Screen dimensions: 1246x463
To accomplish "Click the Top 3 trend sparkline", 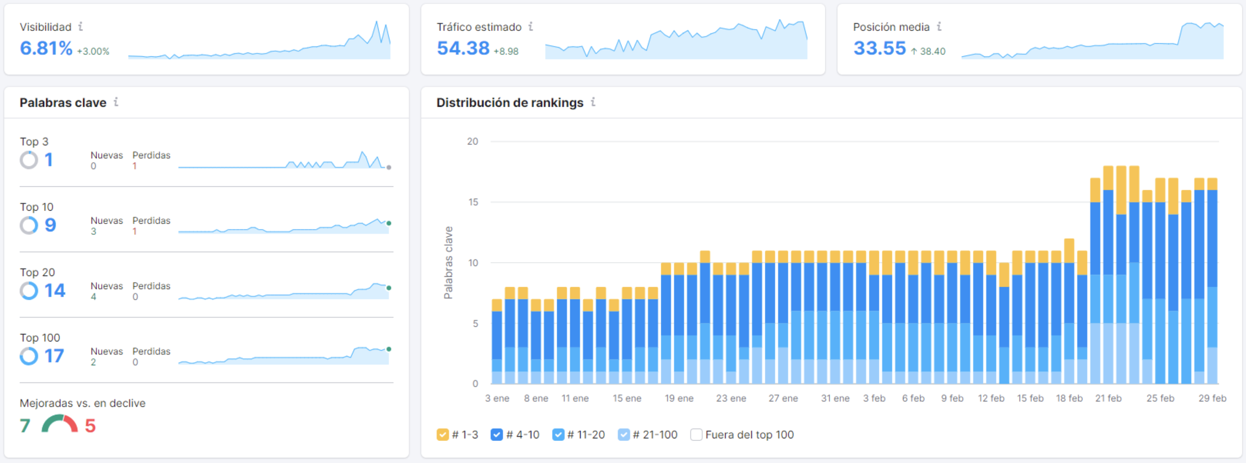I will coord(284,160).
